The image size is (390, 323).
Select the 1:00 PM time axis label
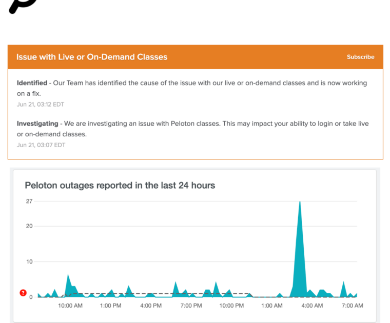coord(110,306)
